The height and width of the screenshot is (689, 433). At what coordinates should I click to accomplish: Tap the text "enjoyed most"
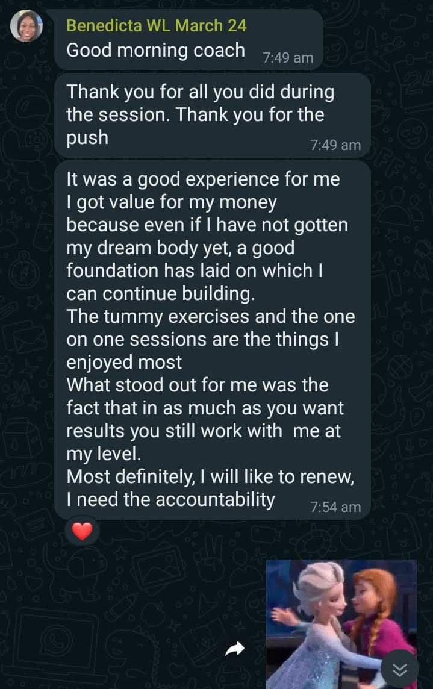pyautogui.click(x=124, y=363)
